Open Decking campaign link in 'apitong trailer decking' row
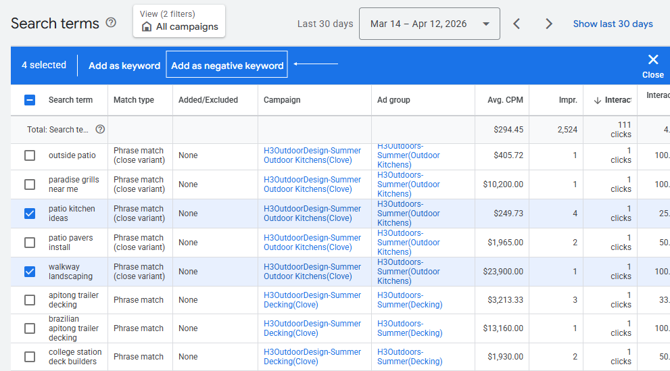 pyautogui.click(x=312, y=300)
